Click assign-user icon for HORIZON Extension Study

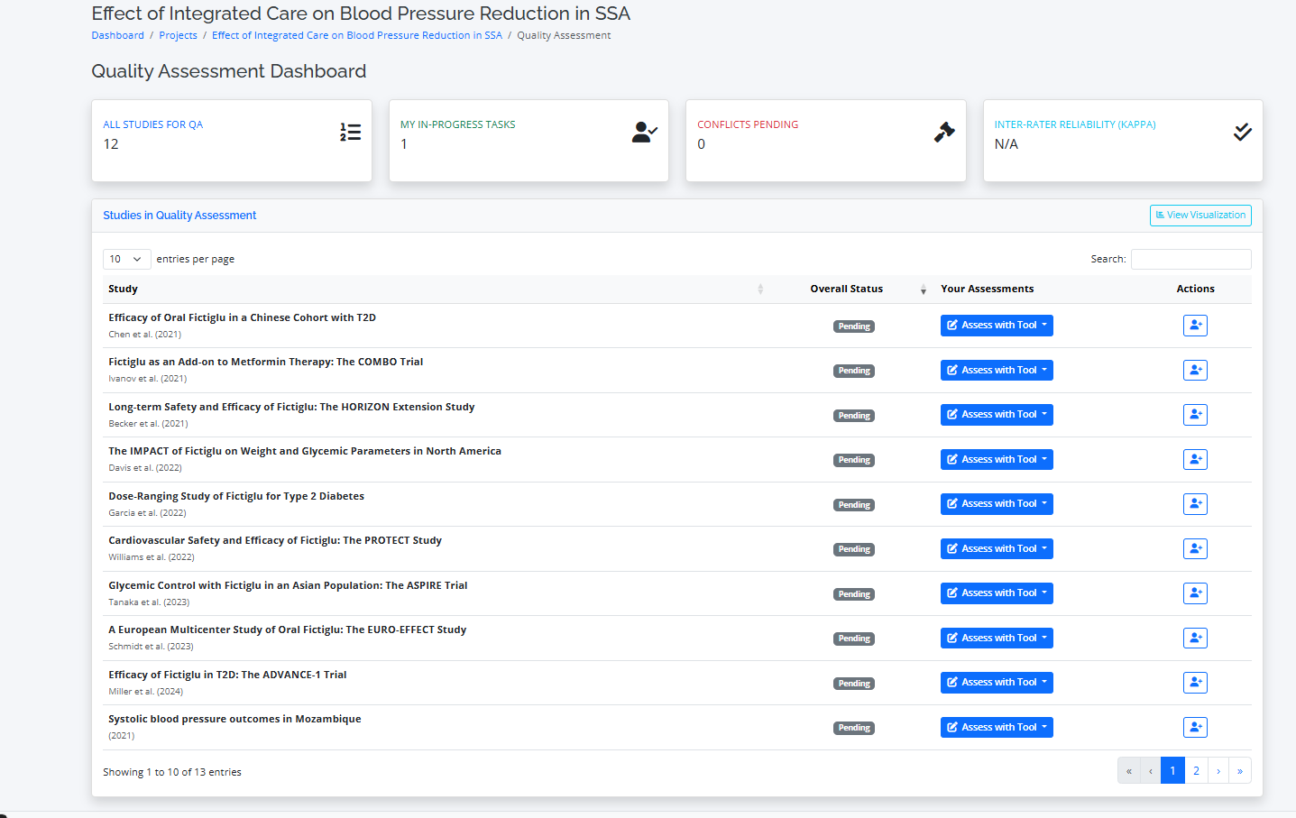(1195, 415)
